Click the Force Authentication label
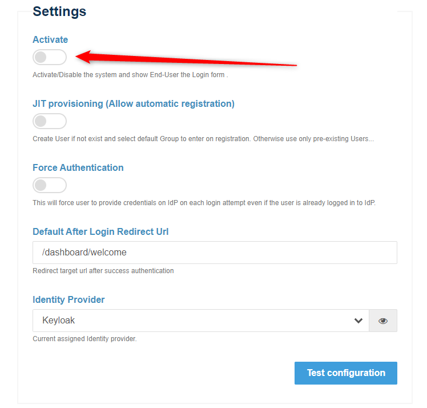The width and height of the screenshot is (427, 408). [x=78, y=167]
